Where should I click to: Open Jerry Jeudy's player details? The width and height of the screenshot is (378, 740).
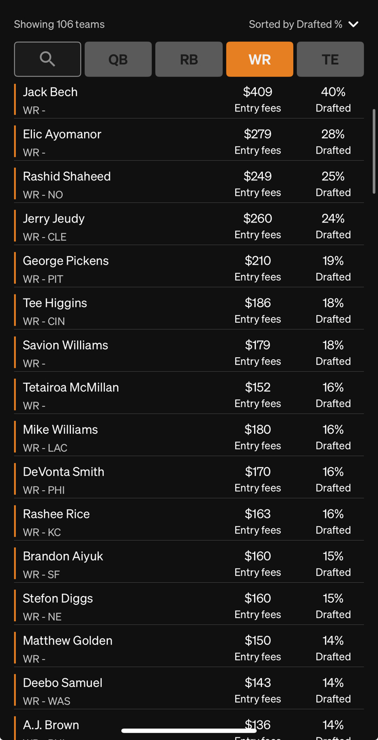coord(189,226)
